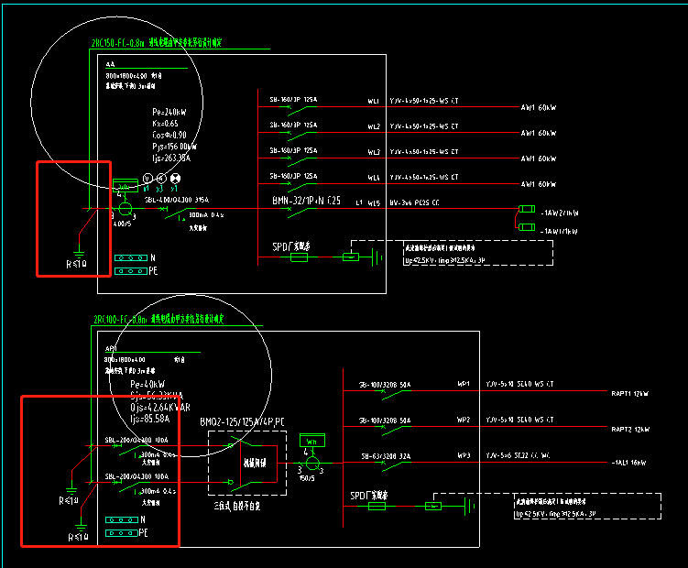Select the Up≤2.5KV note in panel AA
The image size is (688, 568).
[x=444, y=260]
